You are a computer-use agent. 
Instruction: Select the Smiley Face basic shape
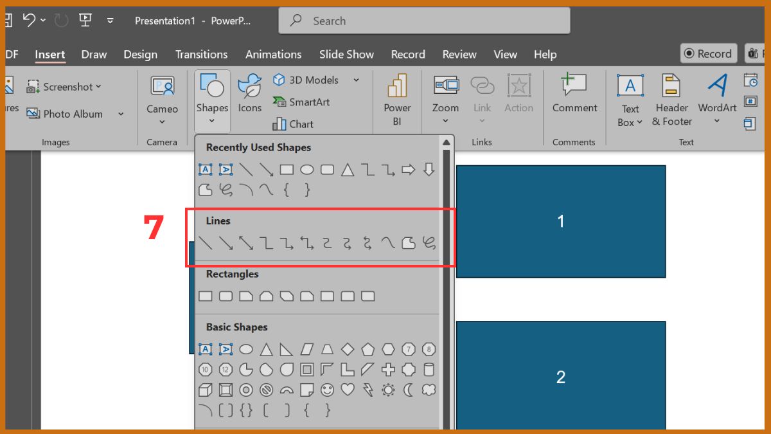click(328, 390)
